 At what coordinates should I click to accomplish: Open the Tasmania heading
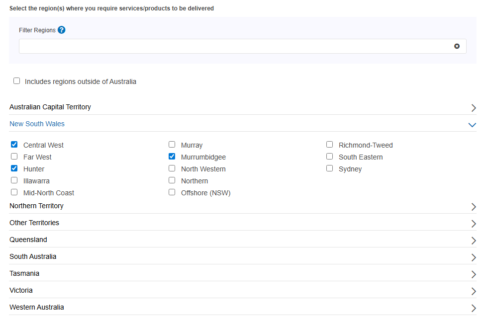24,273
